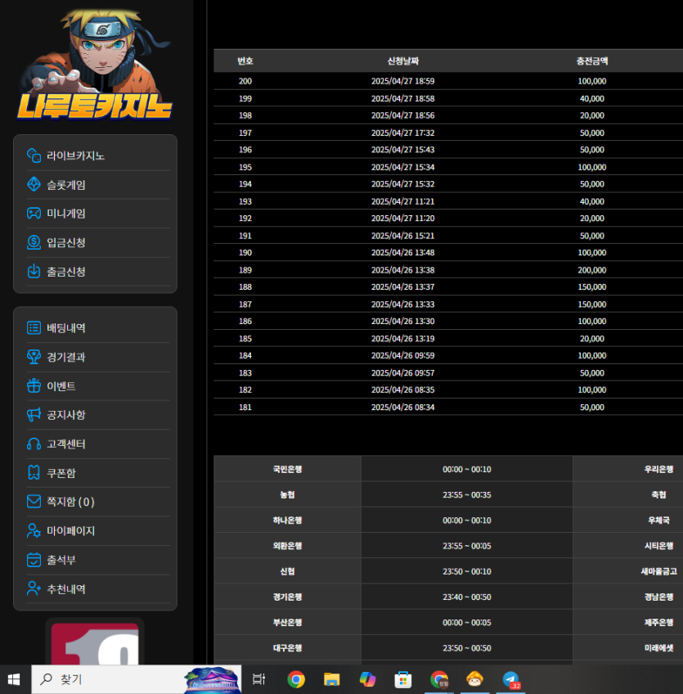
Task: Open Telegram from the taskbar
Action: 511,679
